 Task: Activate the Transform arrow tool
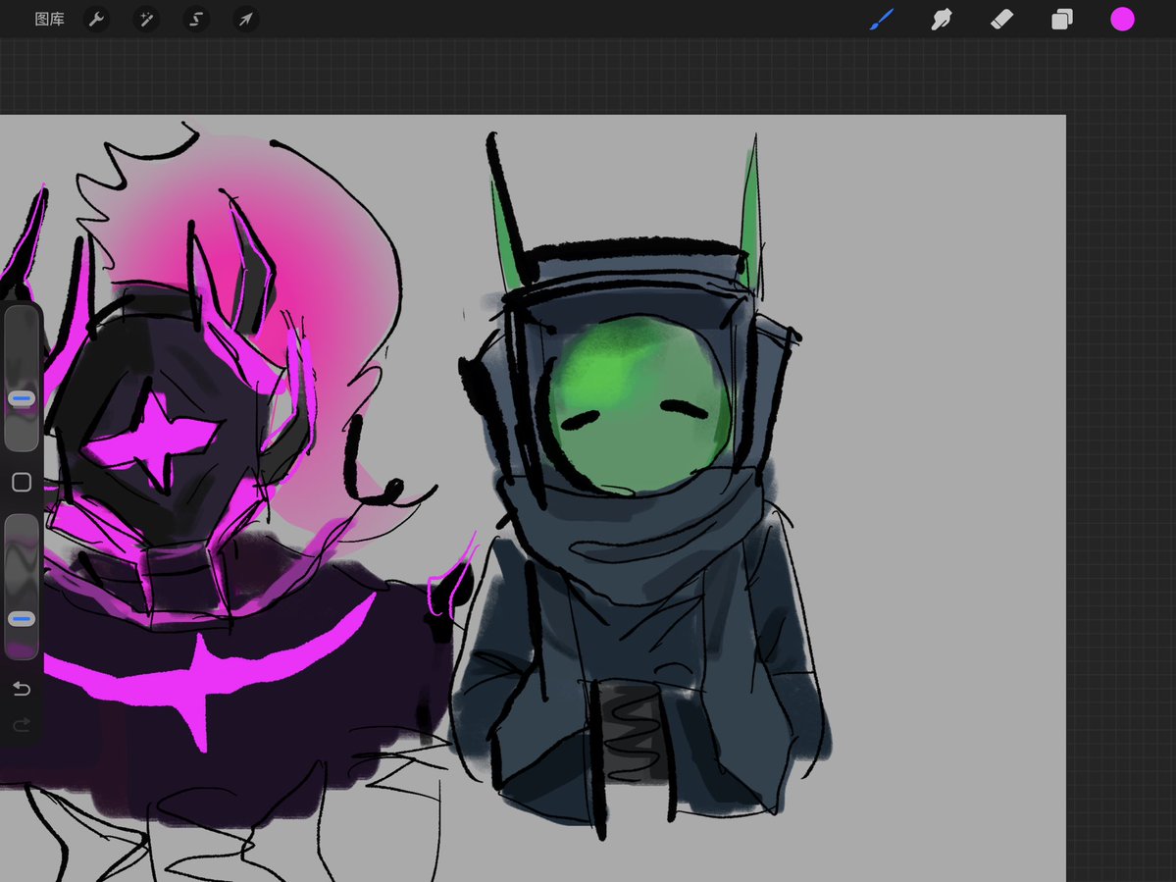246,20
